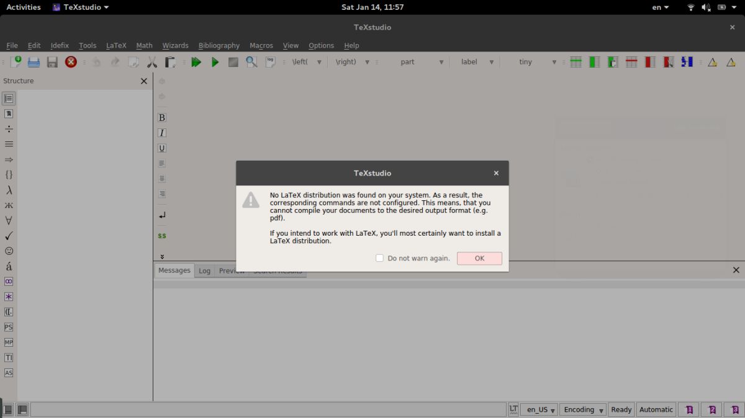
Task: Open the Greek letters (λ) panel
Action: point(9,190)
